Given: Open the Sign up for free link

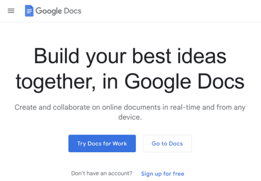Looking at the screenshot, I should 162,174.
